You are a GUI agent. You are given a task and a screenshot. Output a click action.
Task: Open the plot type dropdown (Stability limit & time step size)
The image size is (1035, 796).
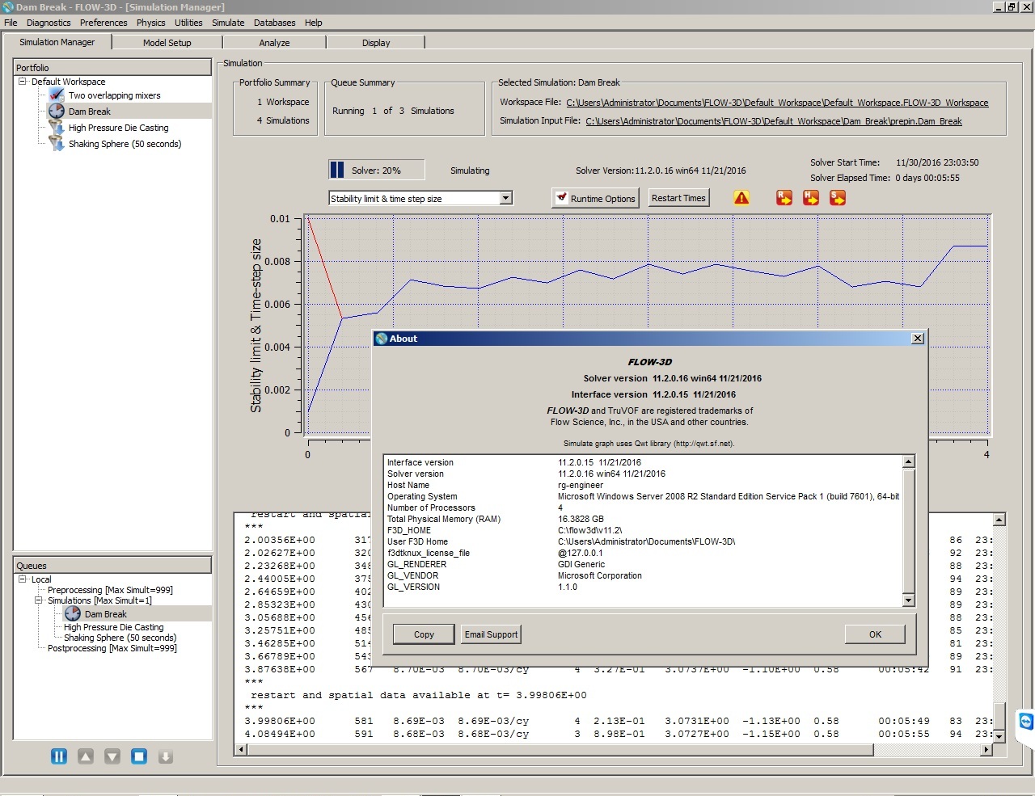point(505,198)
